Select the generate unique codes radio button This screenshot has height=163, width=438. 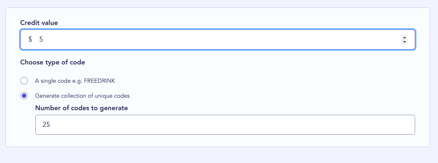[x=24, y=96]
